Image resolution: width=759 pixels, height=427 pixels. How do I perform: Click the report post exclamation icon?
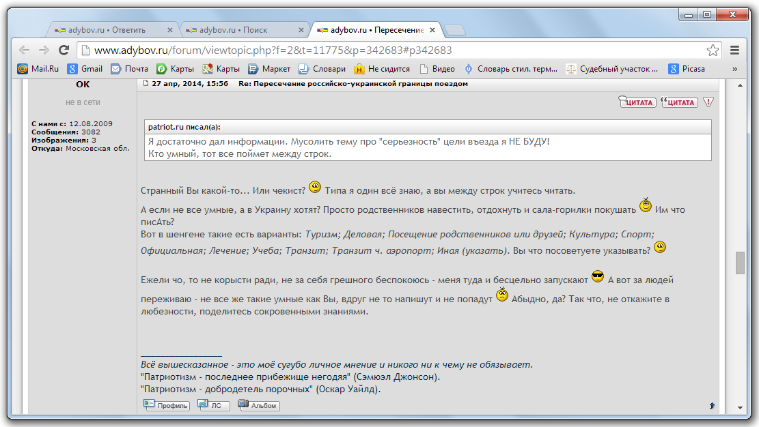click(x=708, y=102)
